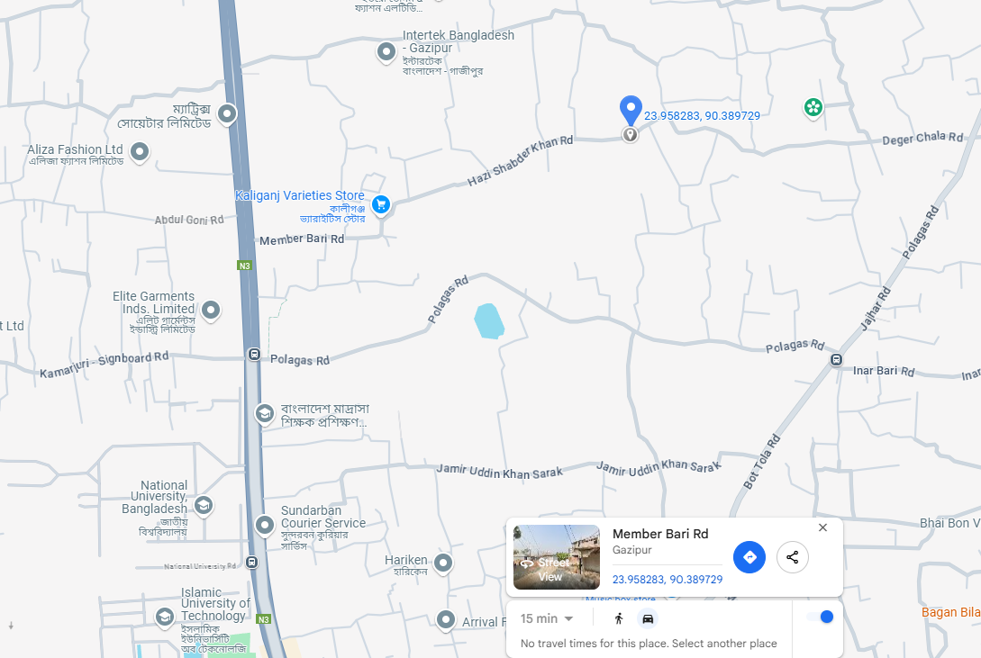This screenshot has height=658, width=981.
Task: Click Aliza Fashion Ltd place marker
Action: [x=140, y=151]
